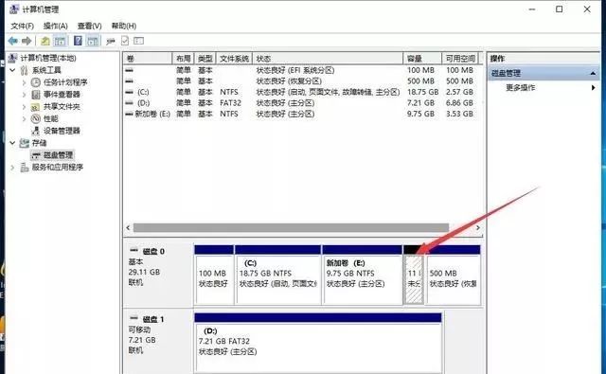606x374 pixels.
Task: Click the 磁盘管理 disk icon in tree
Action: coord(36,155)
